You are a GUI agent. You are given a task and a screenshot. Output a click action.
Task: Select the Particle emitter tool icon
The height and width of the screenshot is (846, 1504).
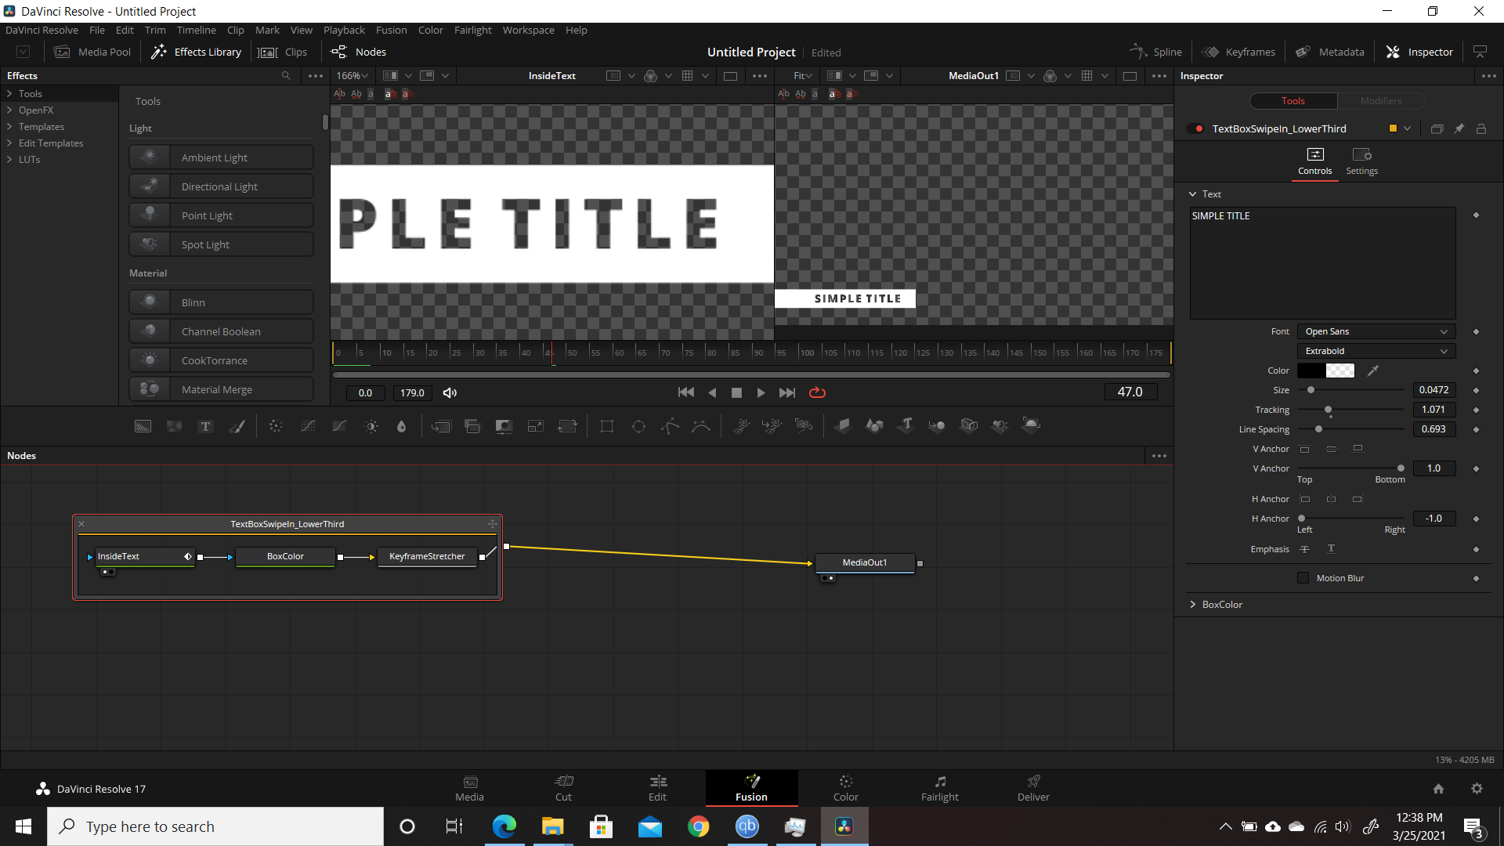(x=741, y=425)
